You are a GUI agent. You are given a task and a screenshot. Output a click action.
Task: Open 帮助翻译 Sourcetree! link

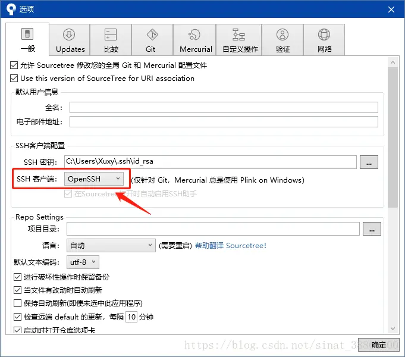pos(230,246)
